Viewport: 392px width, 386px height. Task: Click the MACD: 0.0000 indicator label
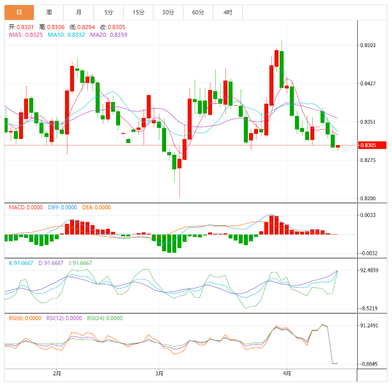click(26, 207)
